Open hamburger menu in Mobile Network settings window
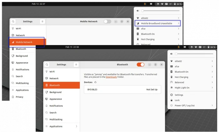The height and width of the screenshot is (132, 219). [x=43, y=22]
